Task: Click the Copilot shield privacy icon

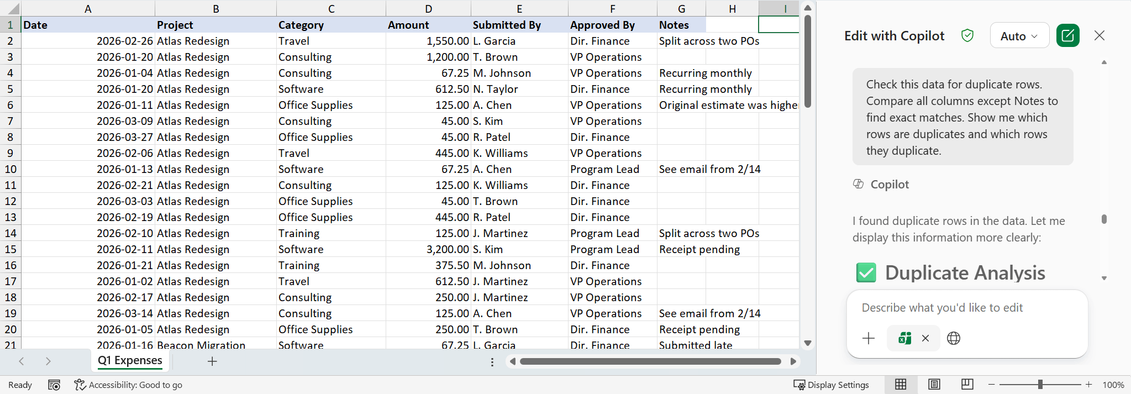Action: click(967, 36)
